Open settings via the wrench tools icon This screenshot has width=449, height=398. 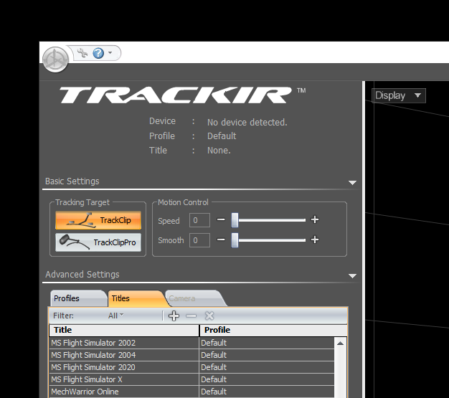pos(82,53)
